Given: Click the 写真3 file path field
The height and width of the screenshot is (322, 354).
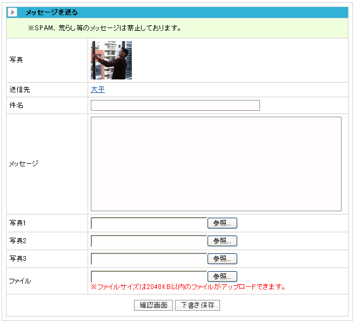Looking at the screenshot, I should click(x=149, y=259).
